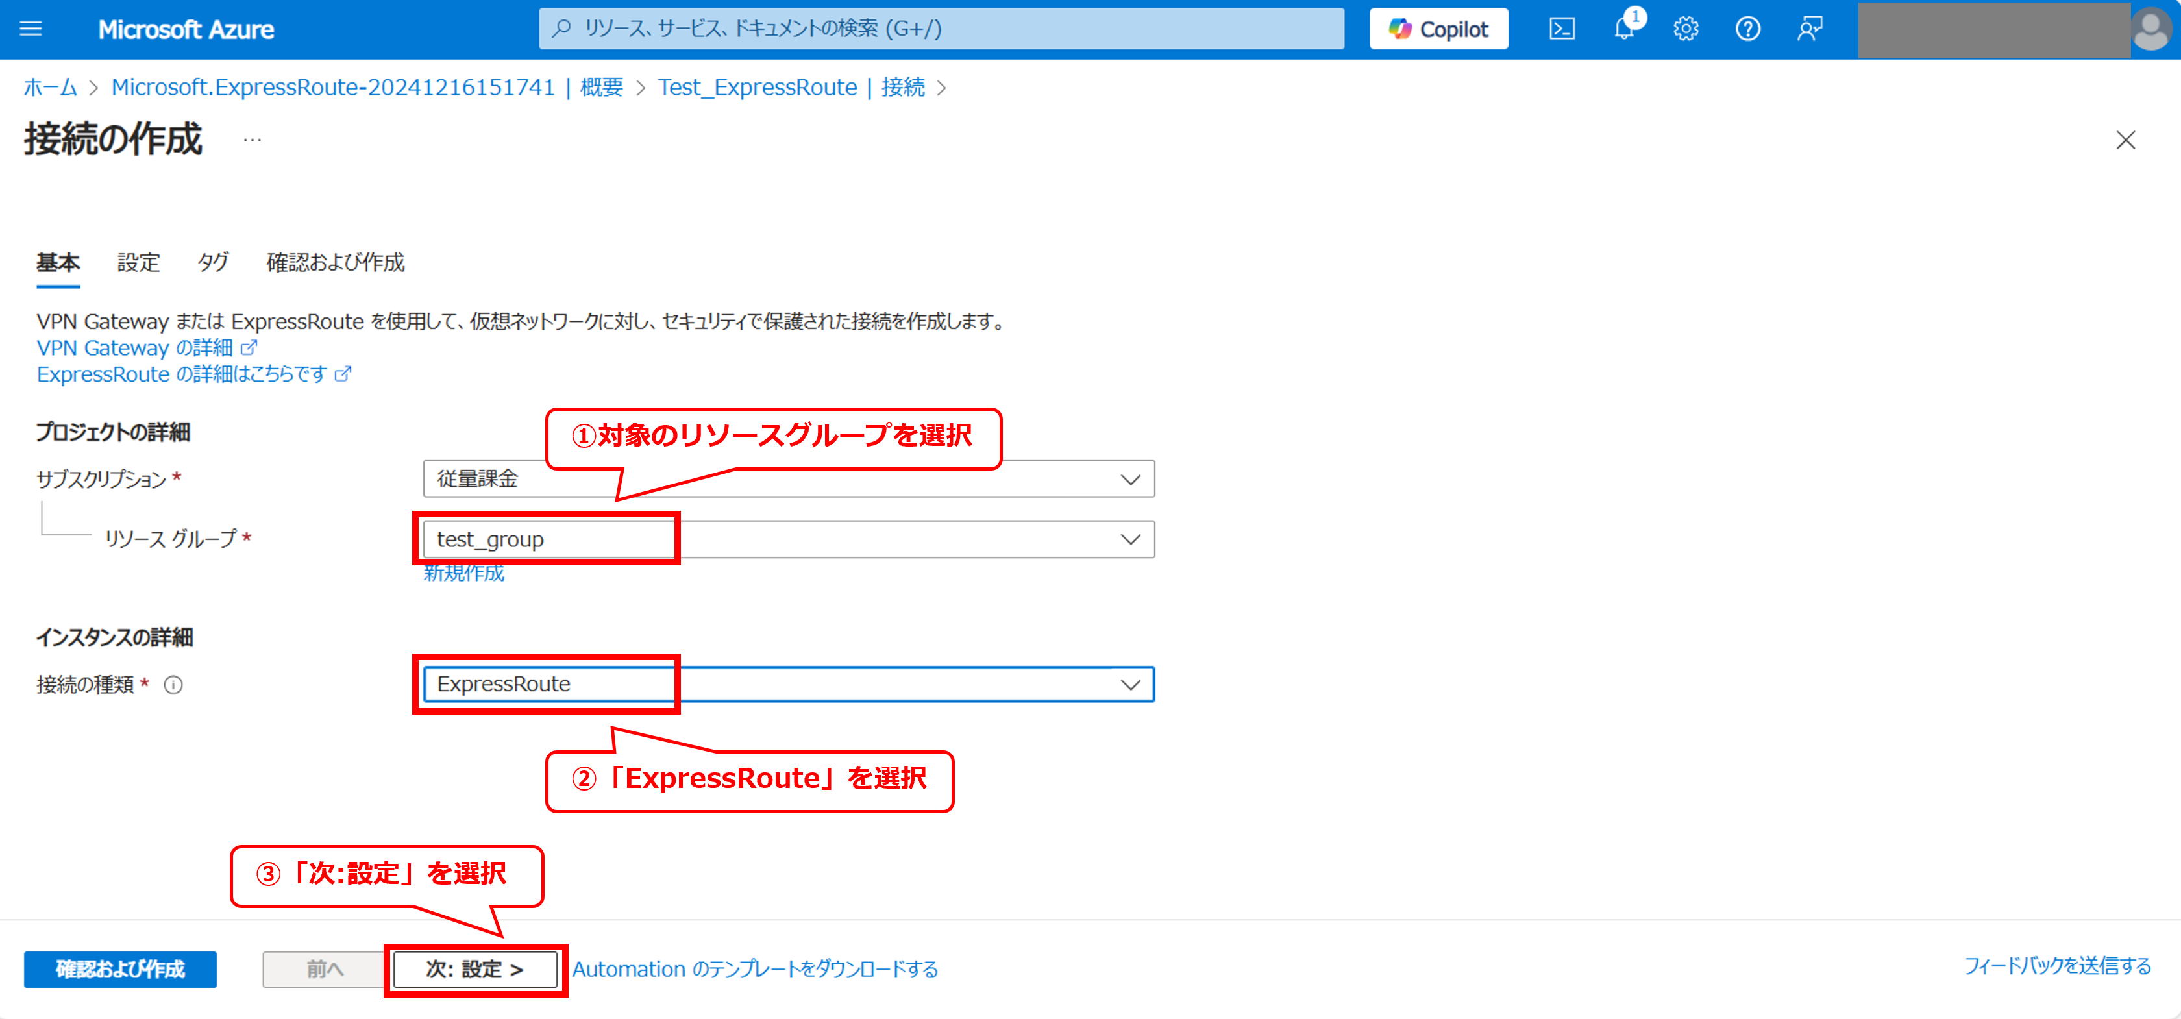Open portal settings gear icon
Viewport: 2181px width, 1019px height.
[x=1686, y=29]
